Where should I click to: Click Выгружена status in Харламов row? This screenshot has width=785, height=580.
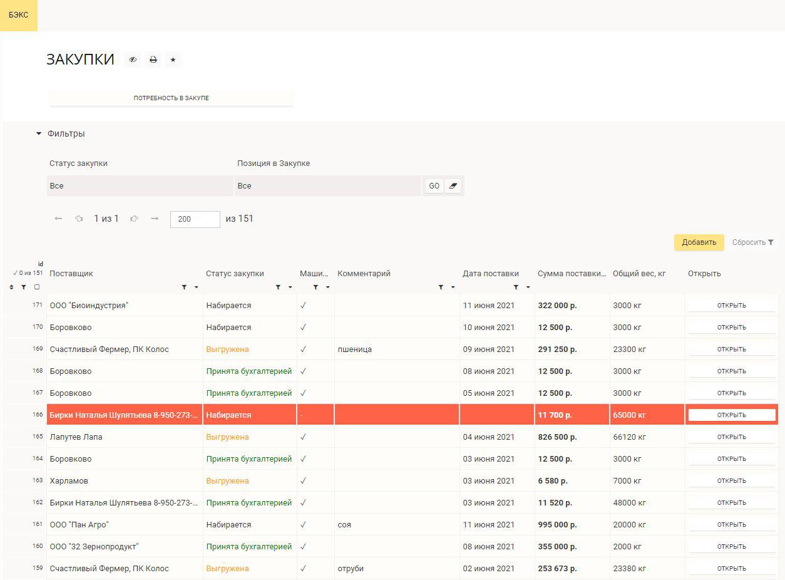coord(228,481)
